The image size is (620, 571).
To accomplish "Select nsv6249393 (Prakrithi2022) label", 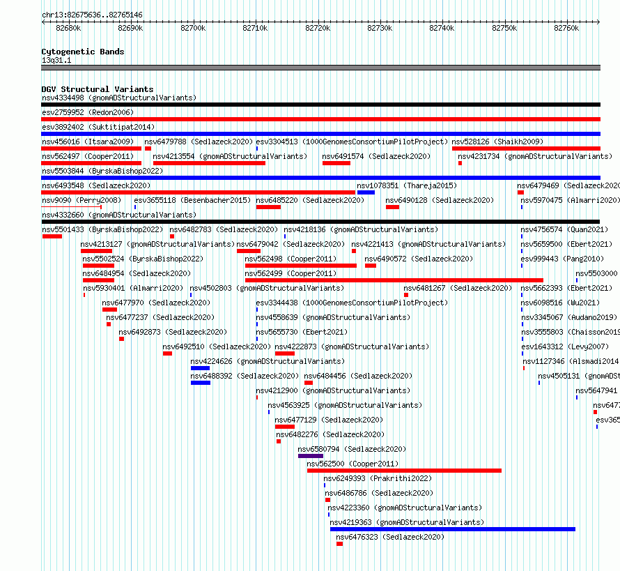I will coord(378,478).
